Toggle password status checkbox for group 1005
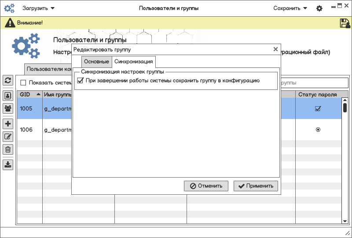 (x=318, y=109)
